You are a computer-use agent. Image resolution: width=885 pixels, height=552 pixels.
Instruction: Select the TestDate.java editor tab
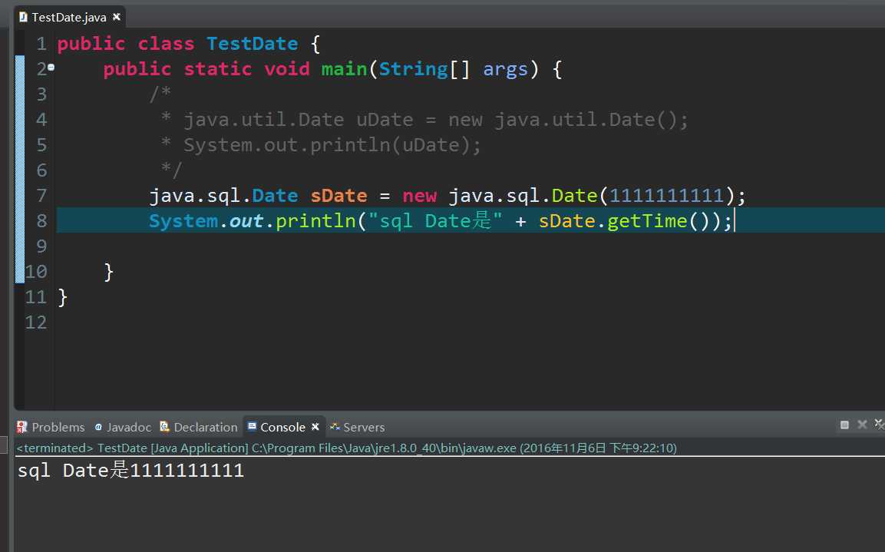tap(68, 17)
